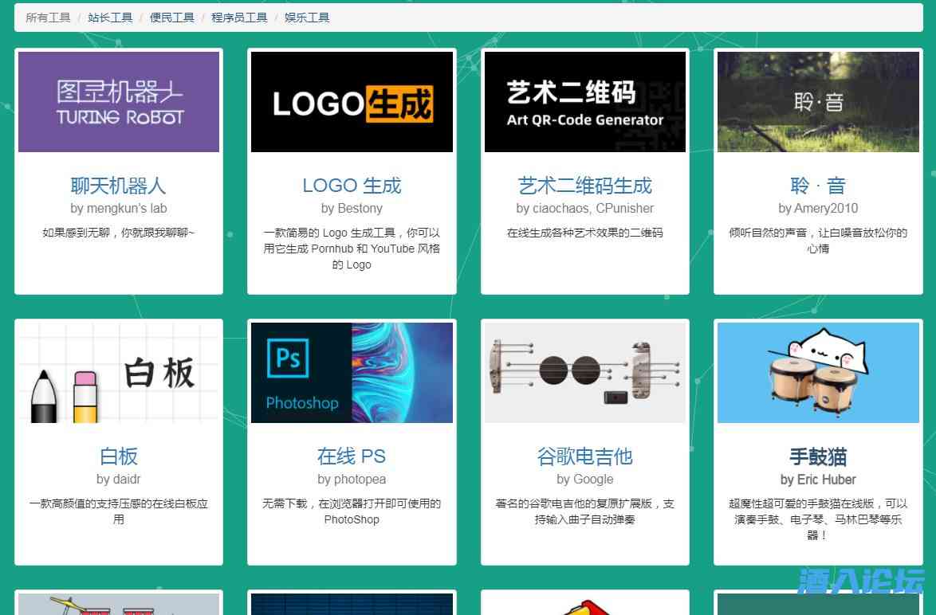Open the LOGO 生成 banner image

pyautogui.click(x=352, y=102)
